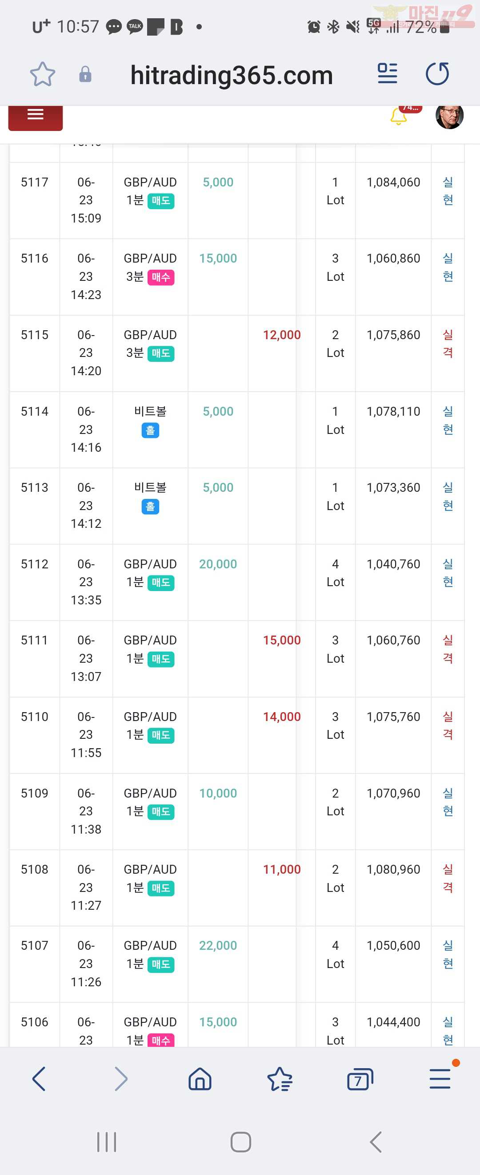Tap the blue 홀 badge in row 5114
480x1175 pixels.
tap(150, 430)
